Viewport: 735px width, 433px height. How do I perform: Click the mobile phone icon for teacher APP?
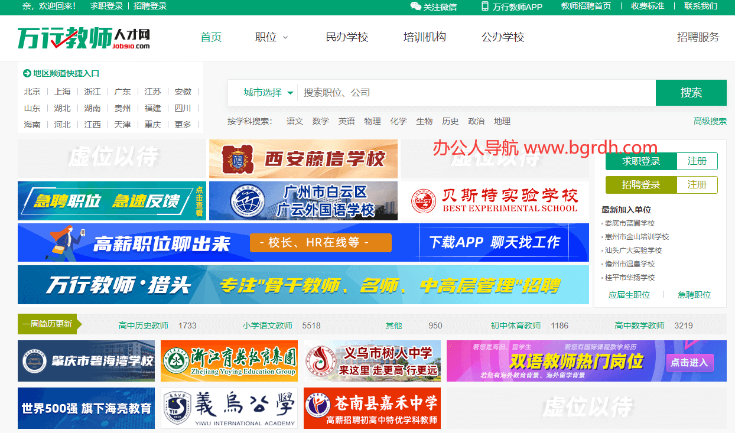(x=485, y=6)
